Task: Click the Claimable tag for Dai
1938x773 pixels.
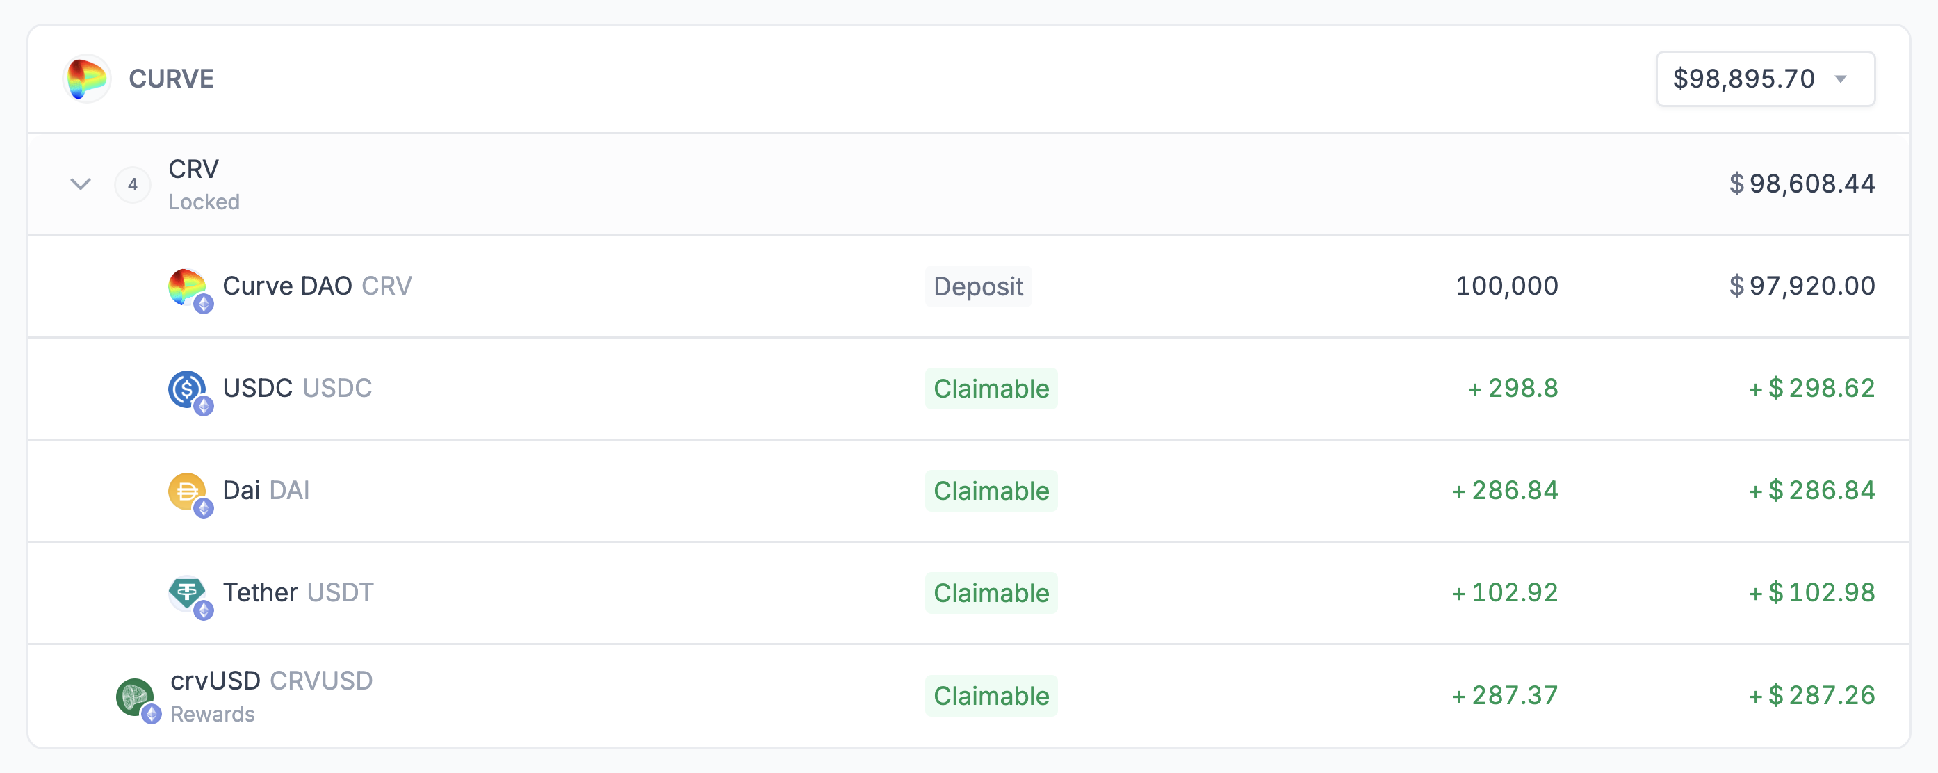Action: (x=991, y=491)
